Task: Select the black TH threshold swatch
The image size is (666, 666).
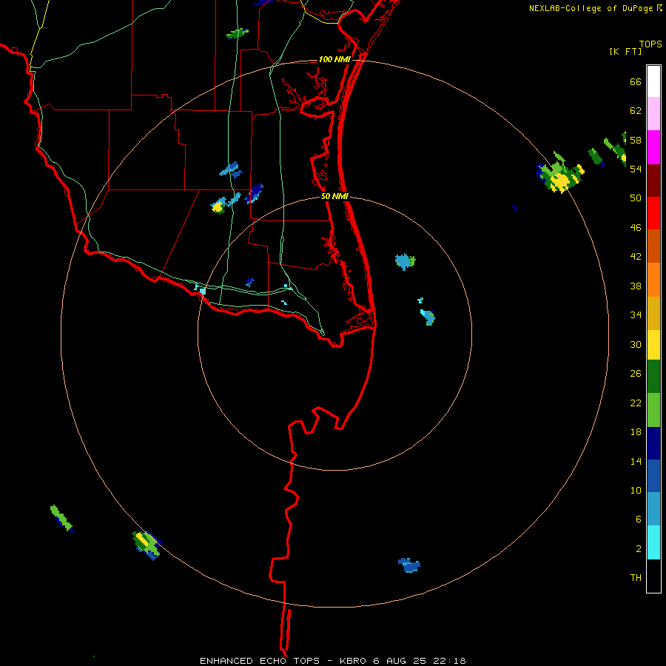Action: 653,576
